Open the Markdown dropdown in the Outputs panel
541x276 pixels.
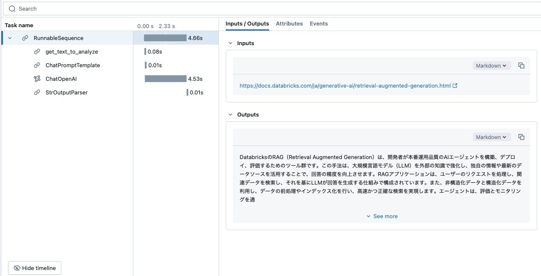(492, 137)
